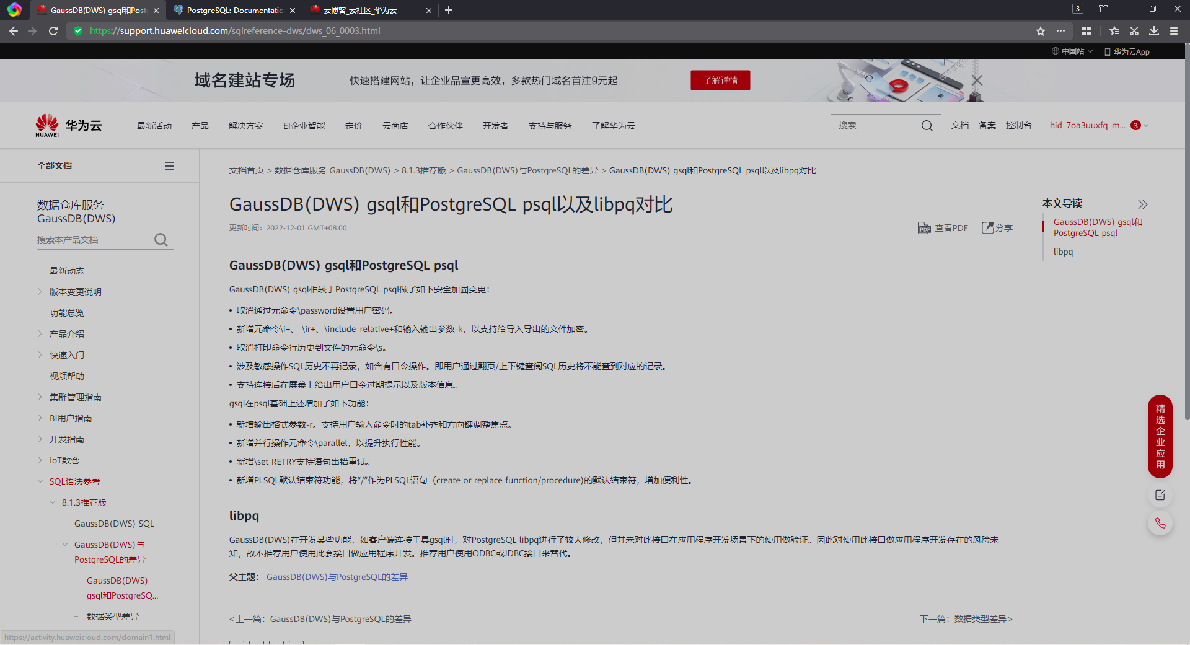Open the 精选企业应用 floating button
The width and height of the screenshot is (1190, 645).
click(x=1160, y=436)
